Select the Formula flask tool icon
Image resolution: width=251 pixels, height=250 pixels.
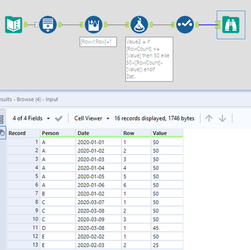pyautogui.click(x=139, y=24)
